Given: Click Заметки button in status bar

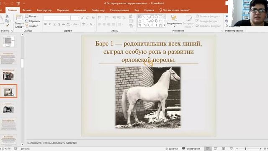Looking at the screenshot, I should (172, 148).
